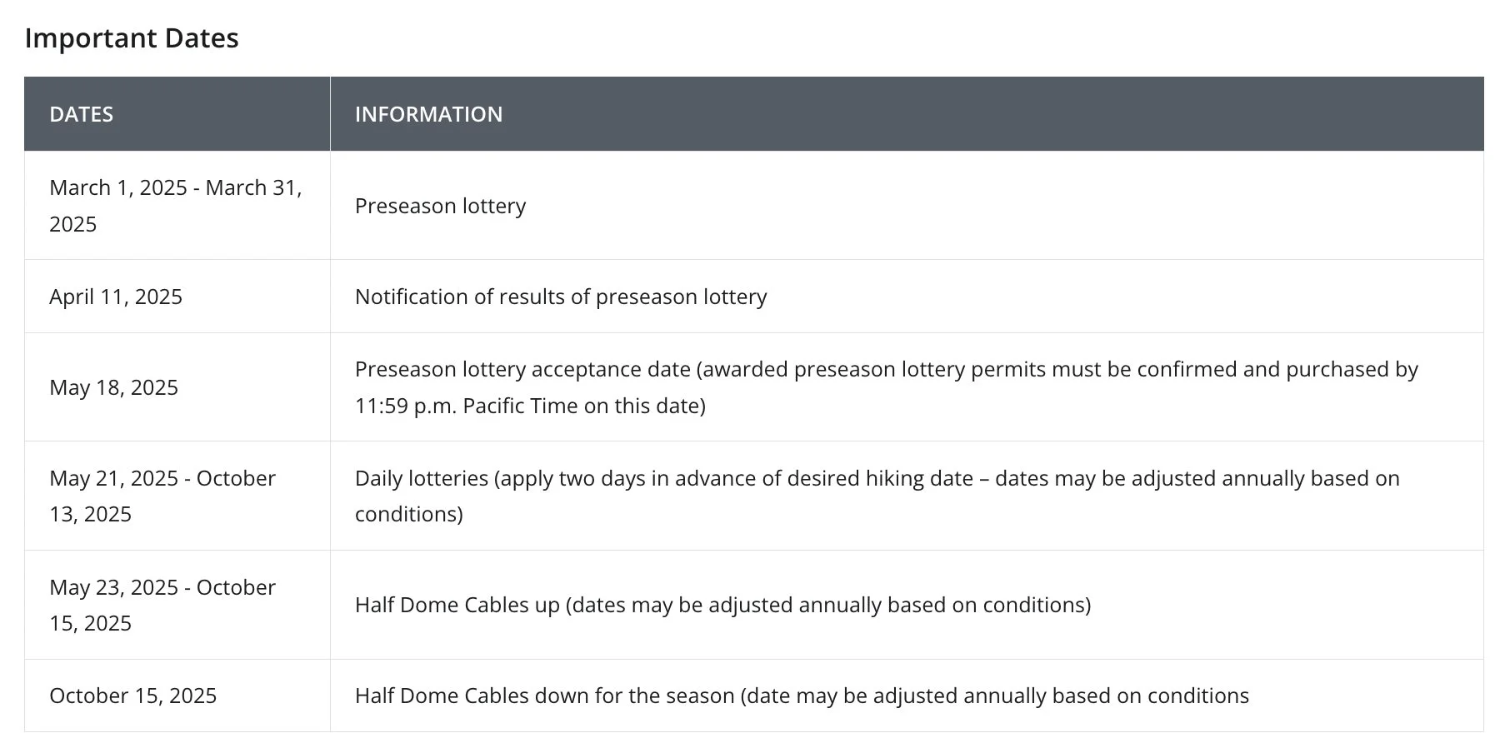Screen dimensions: 1510x753
Task: Click the word conditions) in Daily lotteries row
Action: point(408,514)
